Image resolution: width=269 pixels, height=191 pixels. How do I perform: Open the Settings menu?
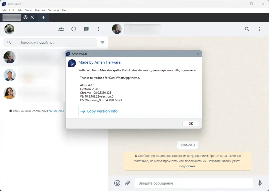pyautogui.click(x=53, y=10)
